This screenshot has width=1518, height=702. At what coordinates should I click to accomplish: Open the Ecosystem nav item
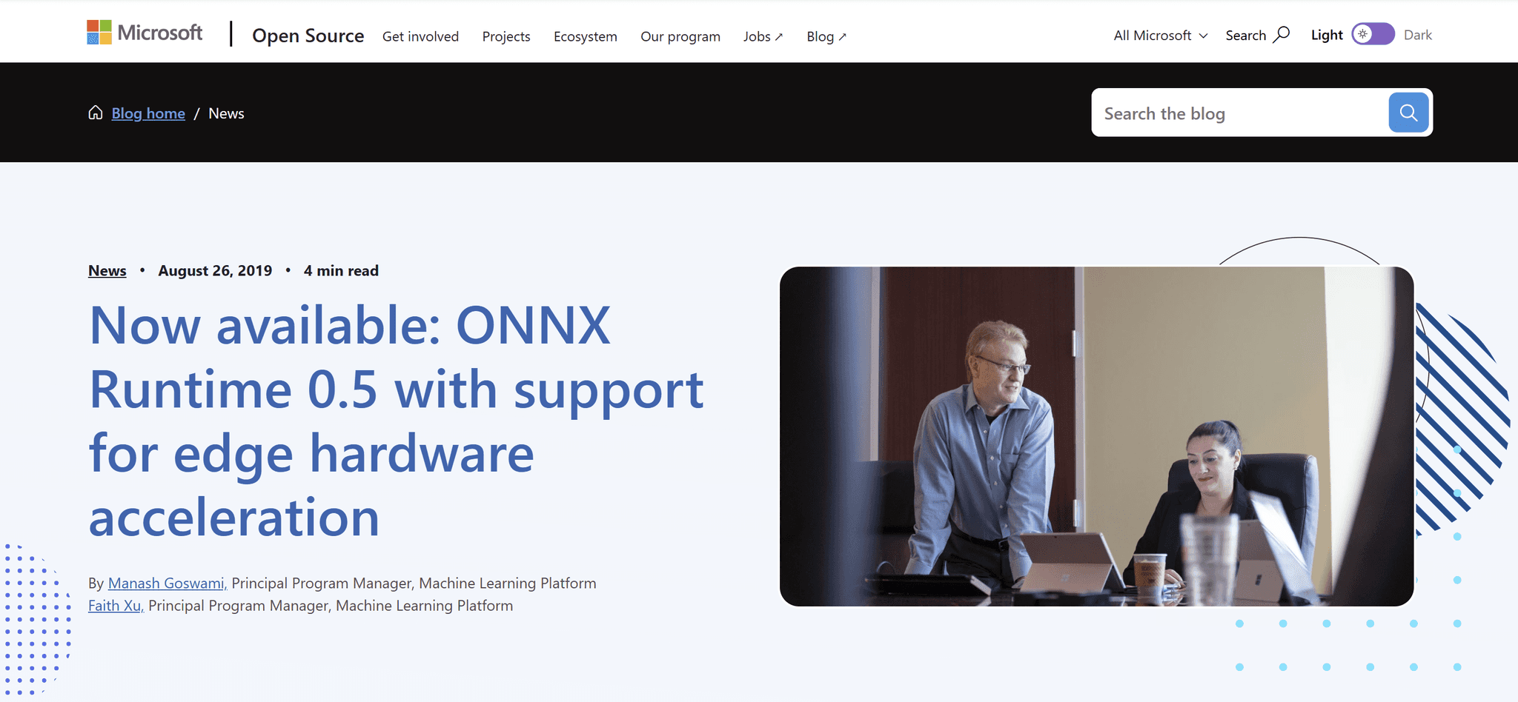586,36
